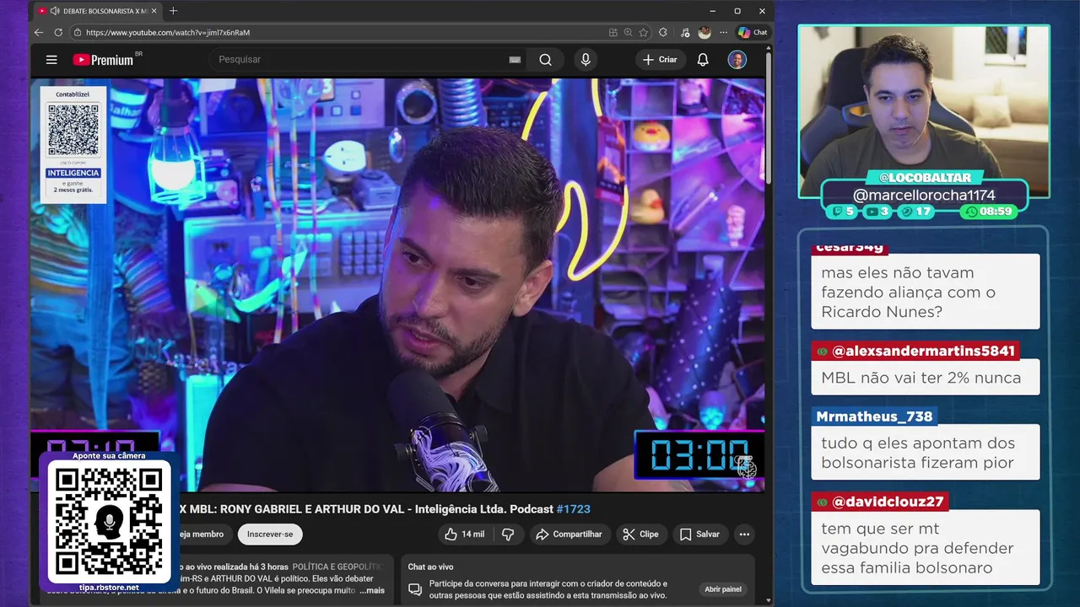Image resolution: width=1080 pixels, height=607 pixels.
Task: Go back with the browser back arrow
Action: [39, 32]
